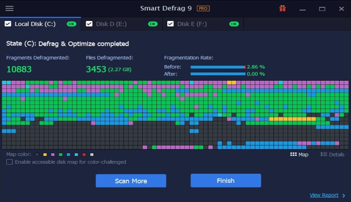
Task: Click the Details list icon
Action: (324, 154)
